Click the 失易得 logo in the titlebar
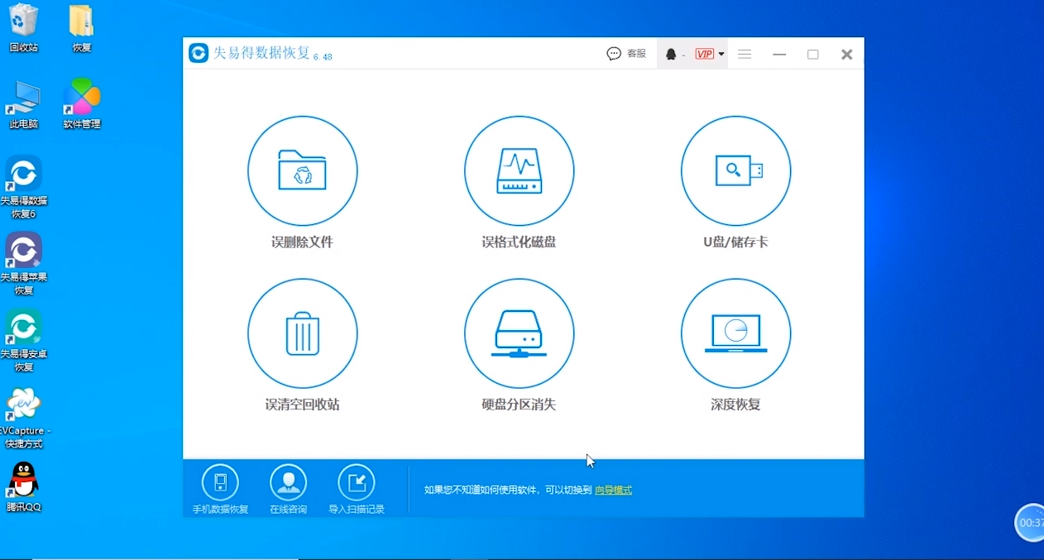 point(199,53)
